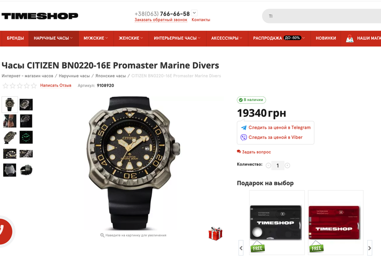
Task: Expand the phone number dropdown arrow
Action: [194, 13]
